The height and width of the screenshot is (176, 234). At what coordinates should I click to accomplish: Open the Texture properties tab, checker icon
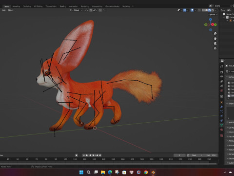click(222, 135)
